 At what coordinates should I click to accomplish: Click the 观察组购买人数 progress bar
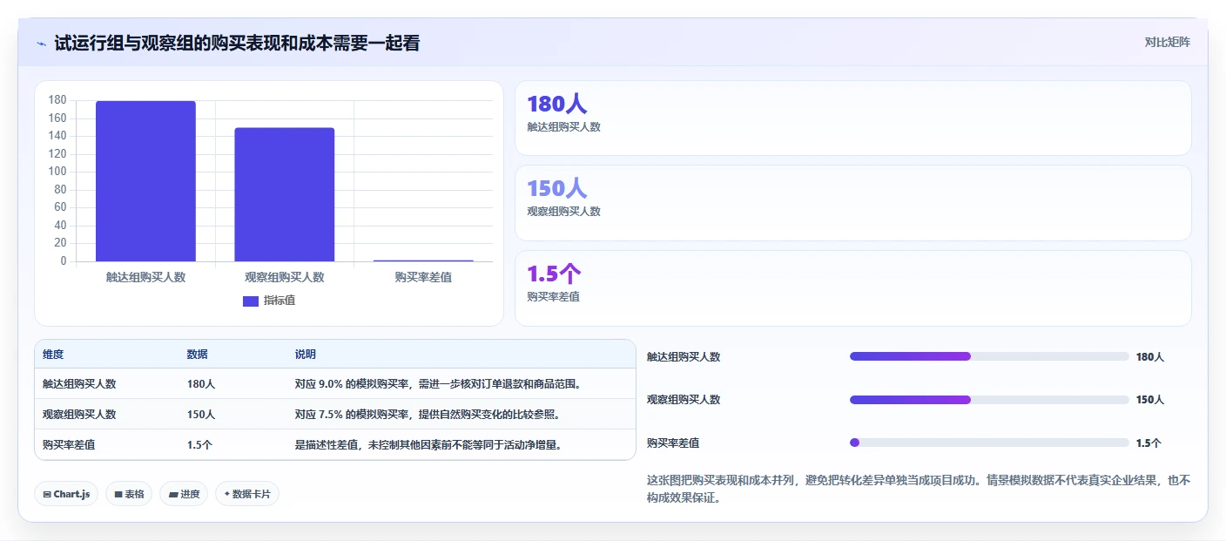(x=989, y=400)
